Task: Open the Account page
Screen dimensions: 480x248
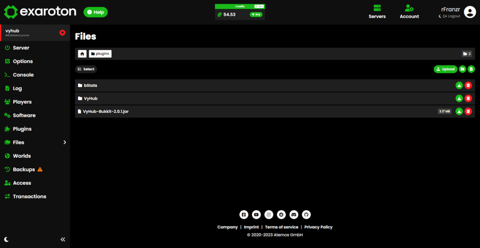Action: coord(409,12)
